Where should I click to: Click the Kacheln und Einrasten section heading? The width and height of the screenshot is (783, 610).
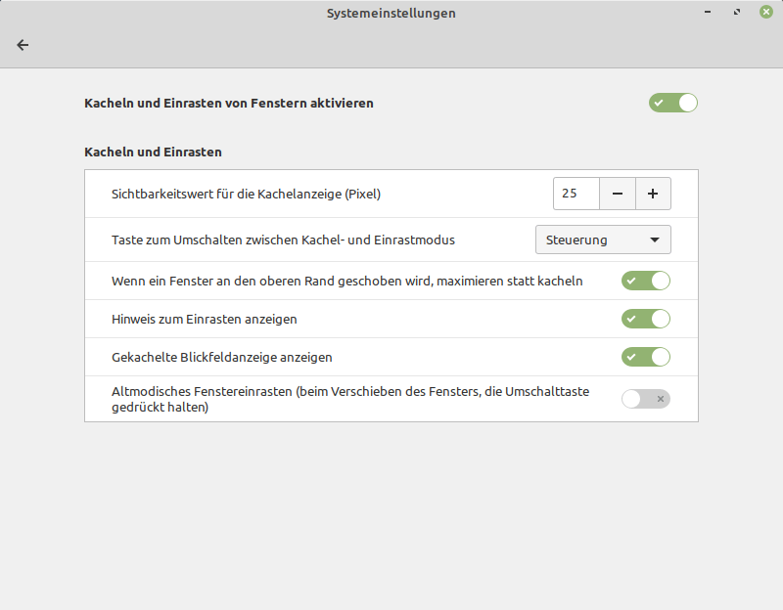[153, 152]
